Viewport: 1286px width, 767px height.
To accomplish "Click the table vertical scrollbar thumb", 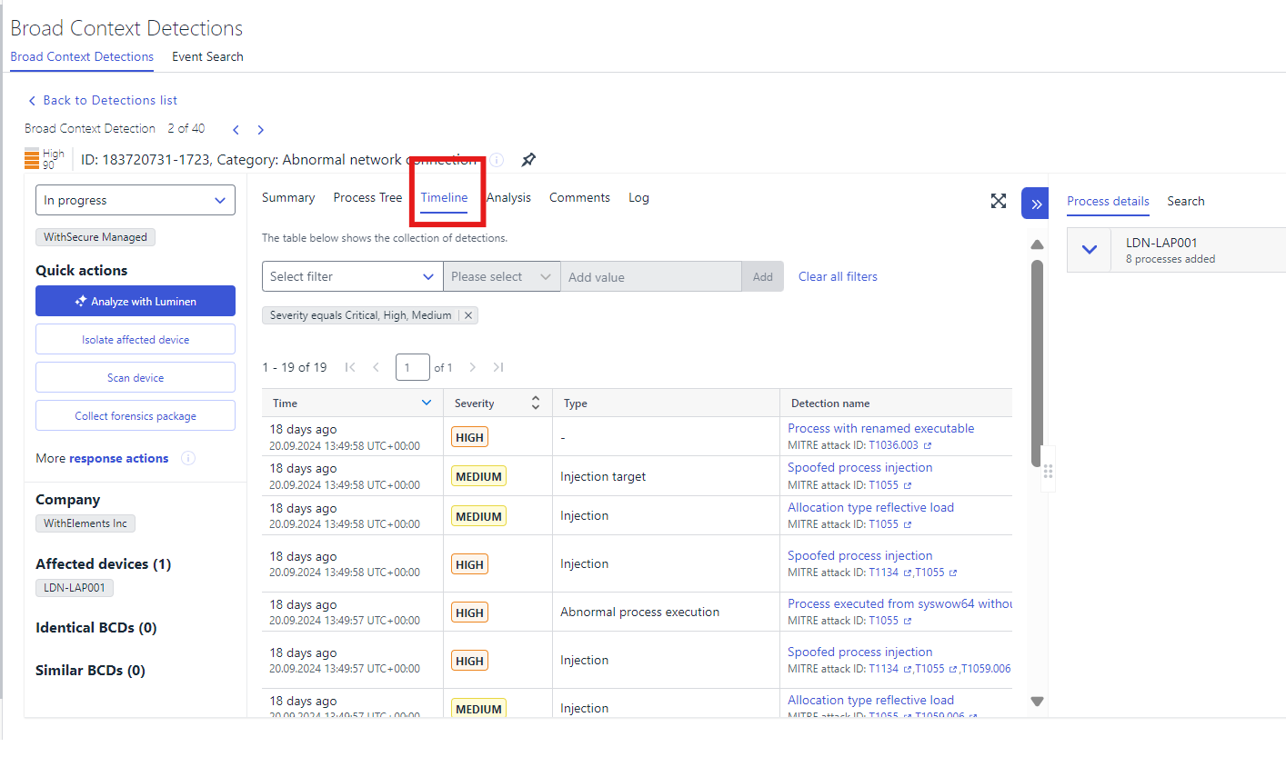I will pos(1037,364).
